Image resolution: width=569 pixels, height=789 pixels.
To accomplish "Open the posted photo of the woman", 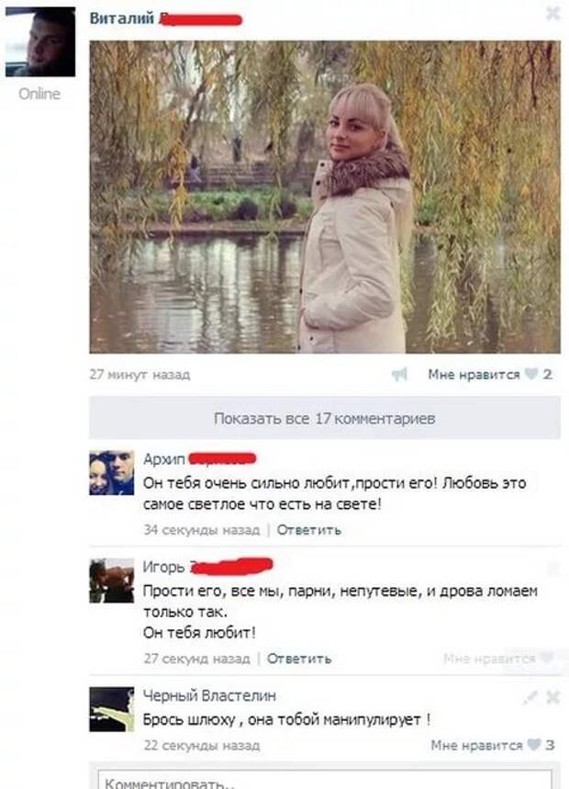I will [325, 197].
